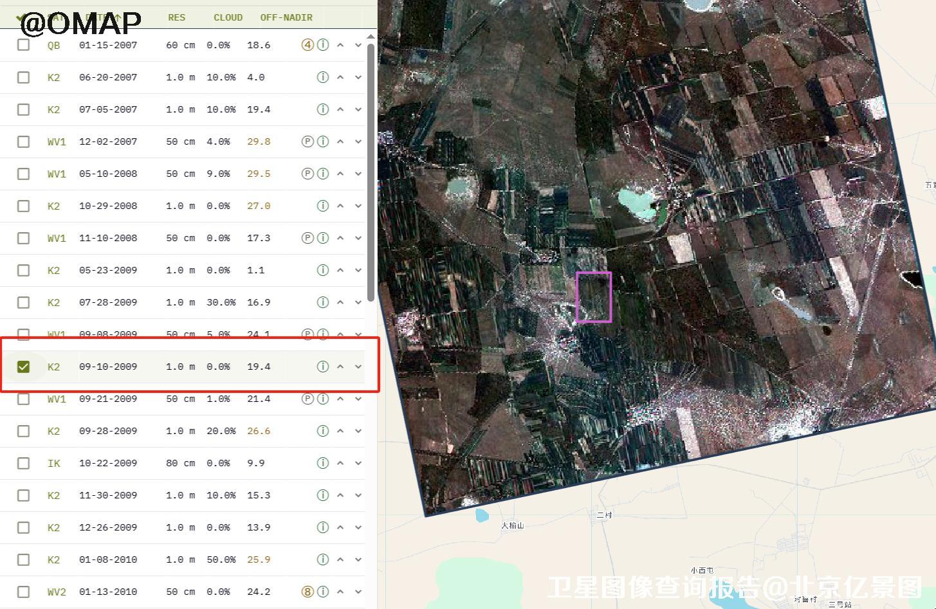Image resolution: width=936 pixels, height=609 pixels.
Task: Open info icon for K2 10-29-2008 row
Action: point(323,206)
